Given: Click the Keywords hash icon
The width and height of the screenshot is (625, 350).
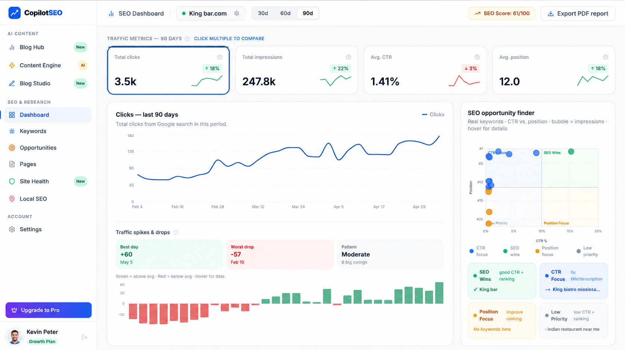Looking at the screenshot, I should (12, 131).
